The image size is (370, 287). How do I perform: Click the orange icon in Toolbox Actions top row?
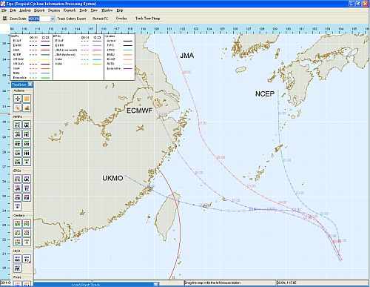click(x=27, y=99)
